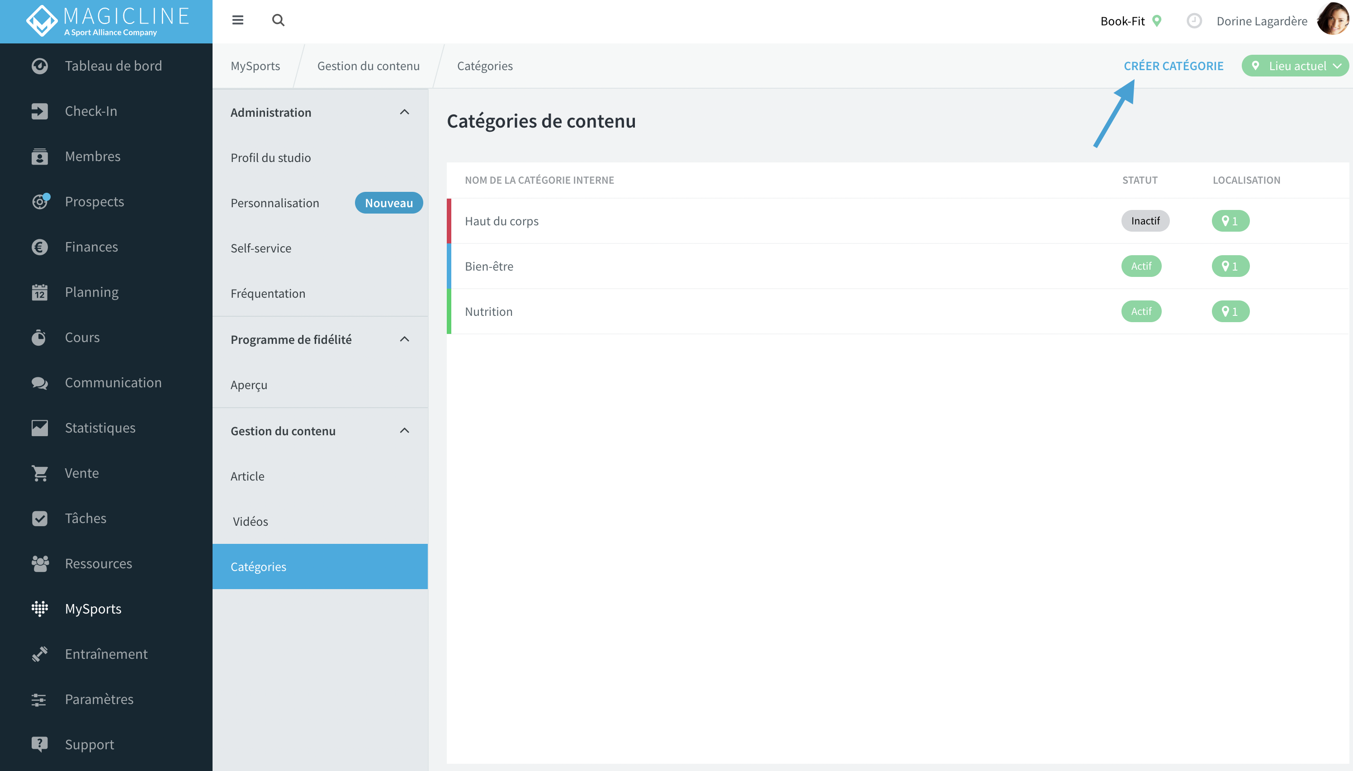The image size is (1353, 771).
Task: Go to Gestion du contenu breadcrumb
Action: coord(368,66)
